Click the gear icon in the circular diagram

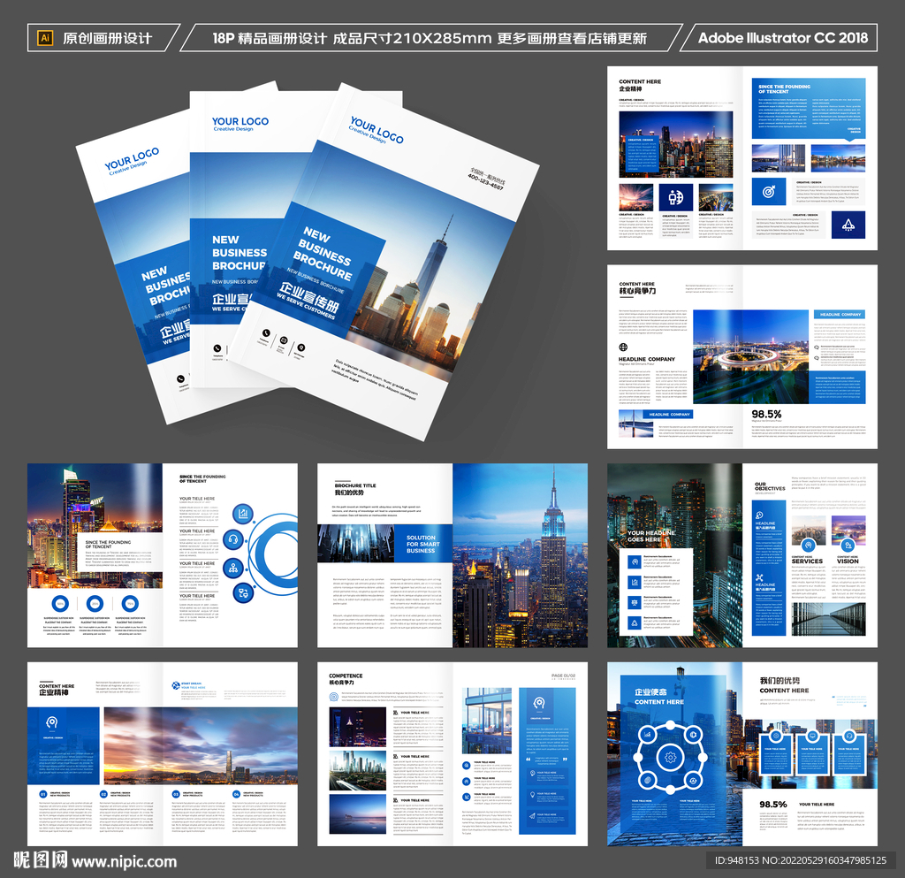pyautogui.click(x=670, y=757)
